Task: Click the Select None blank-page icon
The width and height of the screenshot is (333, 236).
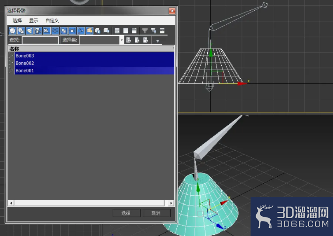Action: click(126, 31)
